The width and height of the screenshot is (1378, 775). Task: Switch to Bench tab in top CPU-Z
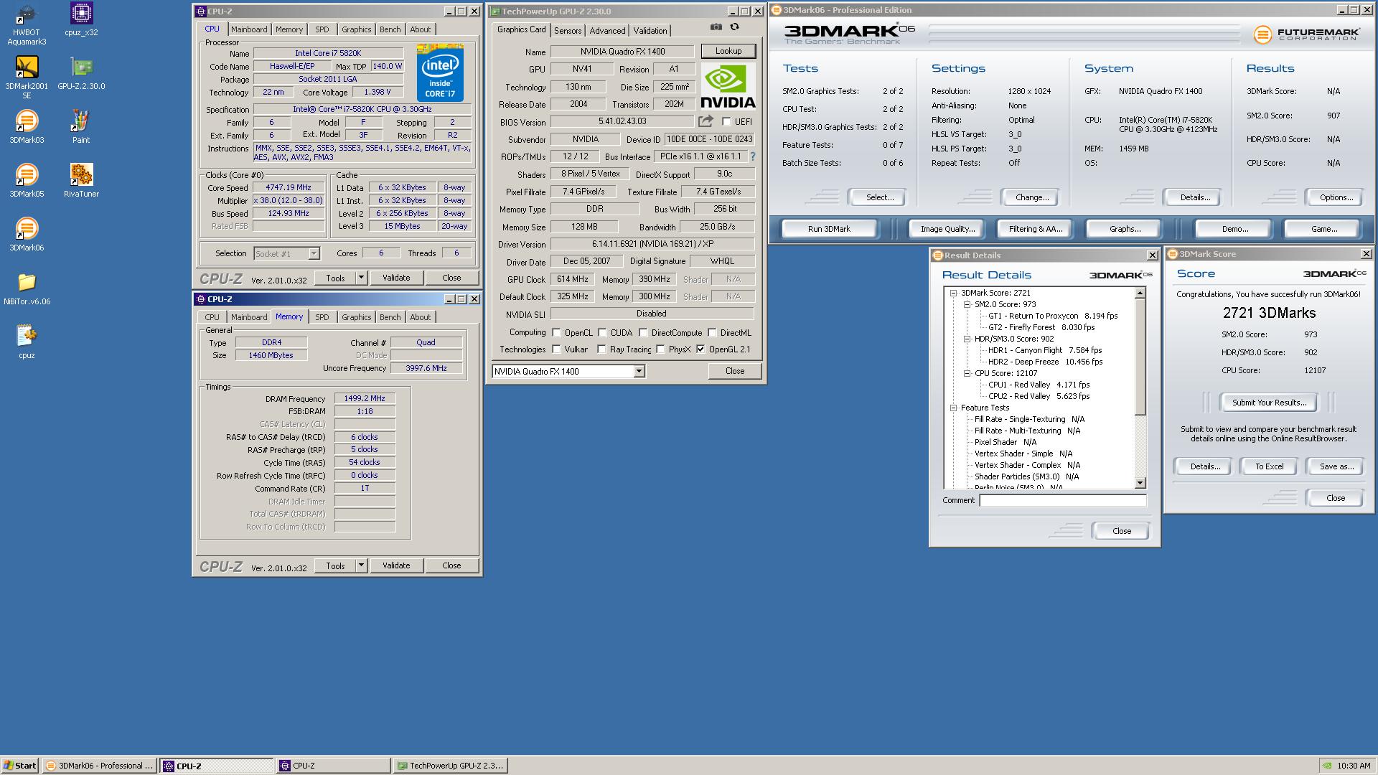[x=390, y=29]
